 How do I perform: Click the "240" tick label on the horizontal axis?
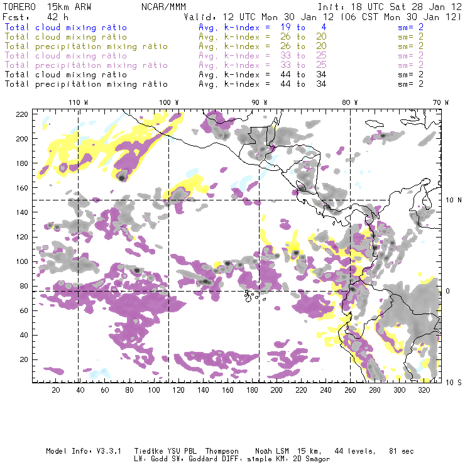[x=325, y=390]
